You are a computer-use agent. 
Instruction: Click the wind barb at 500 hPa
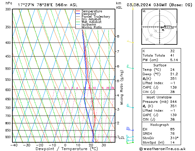coord(129,67)
